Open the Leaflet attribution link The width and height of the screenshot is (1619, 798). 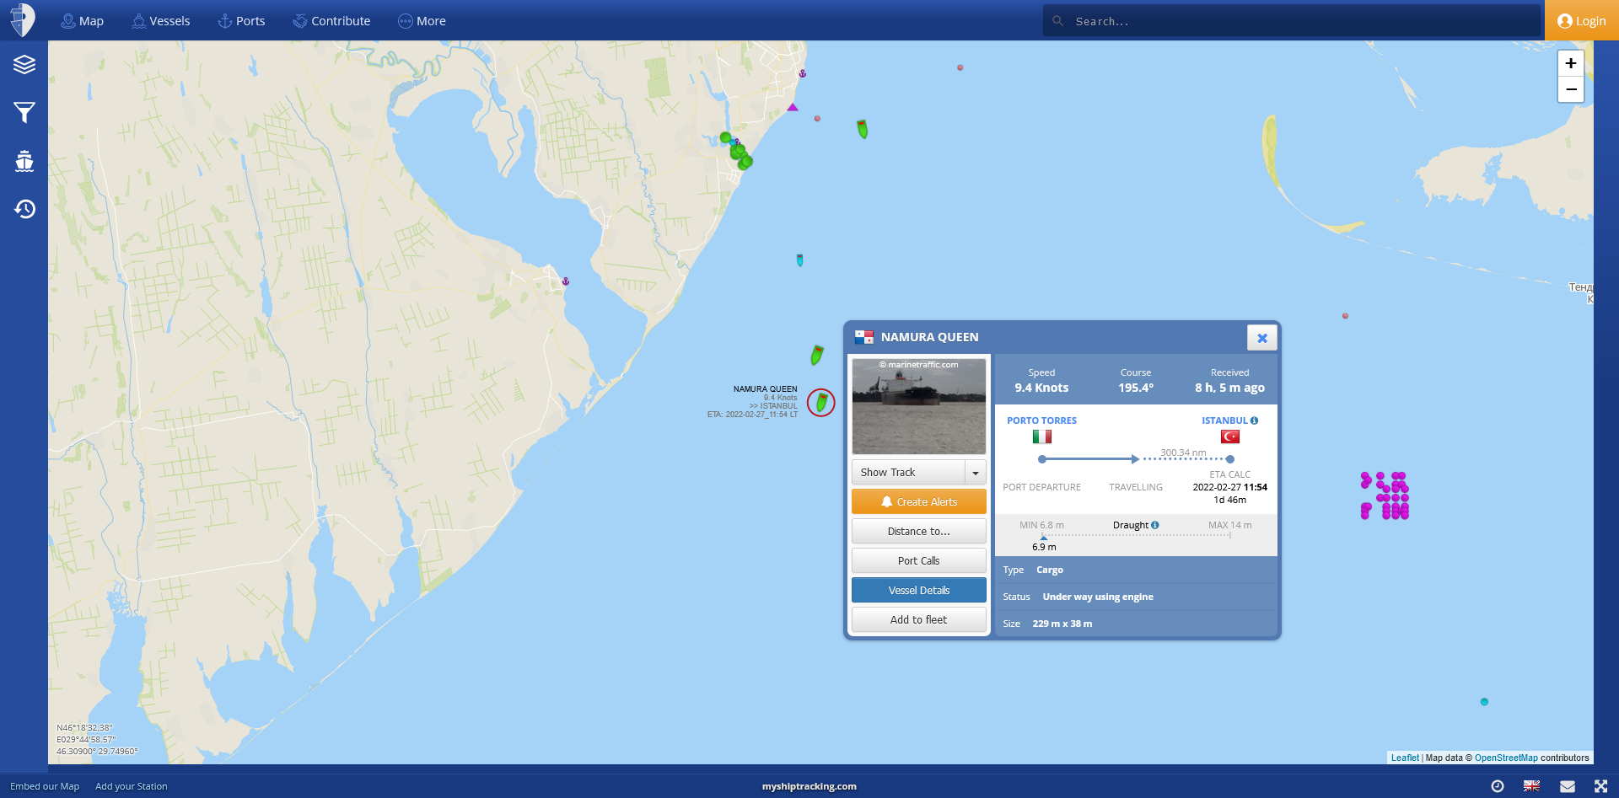pos(1405,758)
